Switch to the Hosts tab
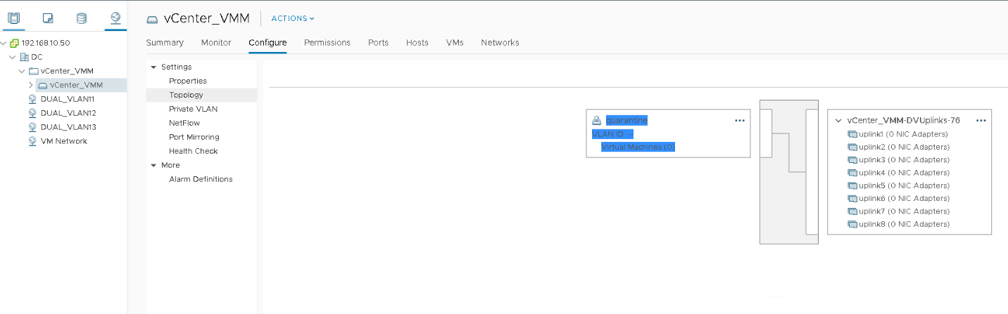The image size is (1008, 314). pyautogui.click(x=417, y=43)
